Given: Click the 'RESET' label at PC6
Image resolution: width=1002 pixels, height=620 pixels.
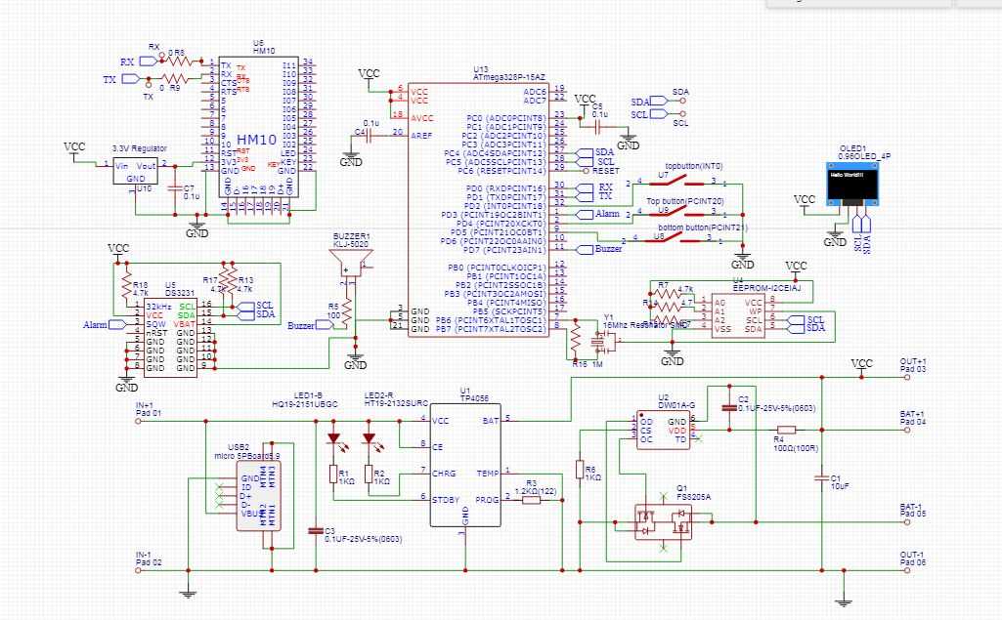Looking at the screenshot, I should click(606, 171).
